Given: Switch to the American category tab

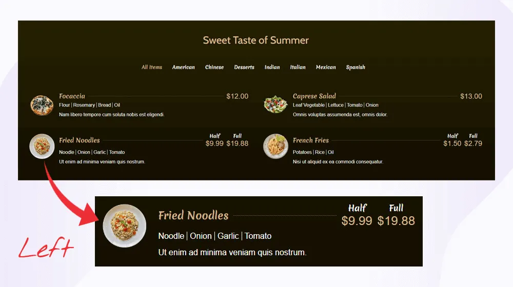Looking at the screenshot, I should [183, 67].
